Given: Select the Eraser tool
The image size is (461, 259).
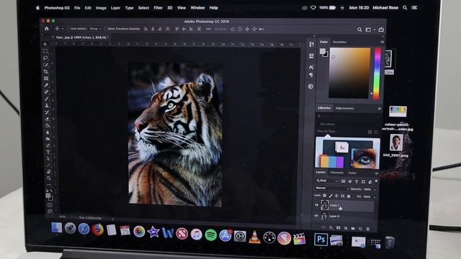Looking at the screenshot, I should click(47, 119).
